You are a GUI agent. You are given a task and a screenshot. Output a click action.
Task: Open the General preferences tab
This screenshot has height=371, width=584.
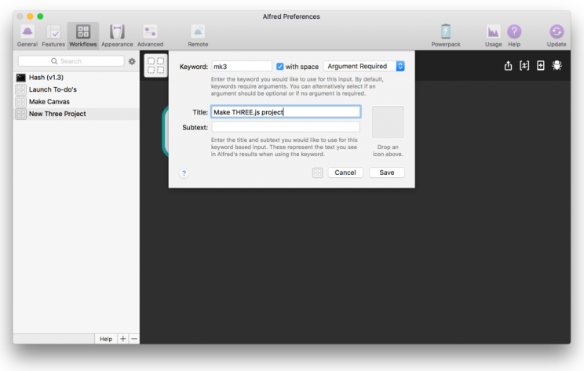tap(27, 36)
